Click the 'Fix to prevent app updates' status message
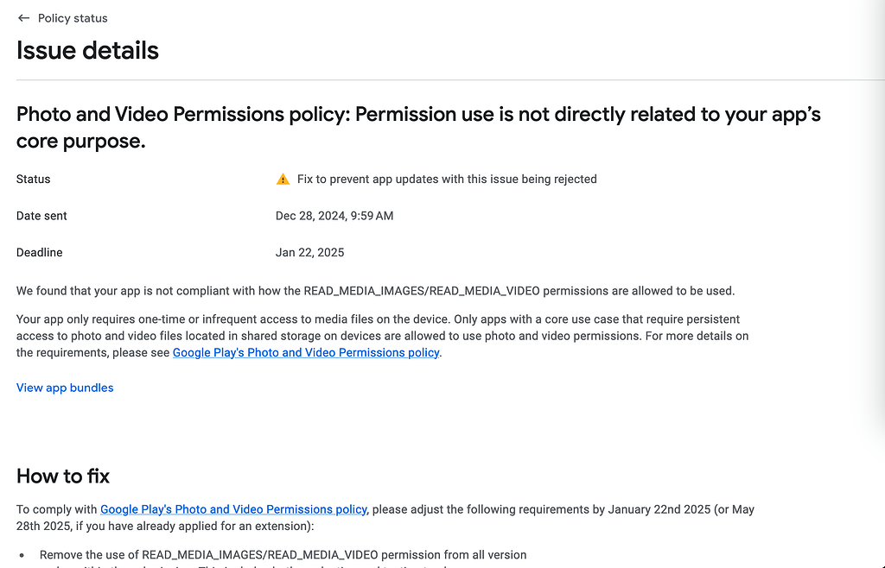The image size is (885, 568). coord(445,179)
